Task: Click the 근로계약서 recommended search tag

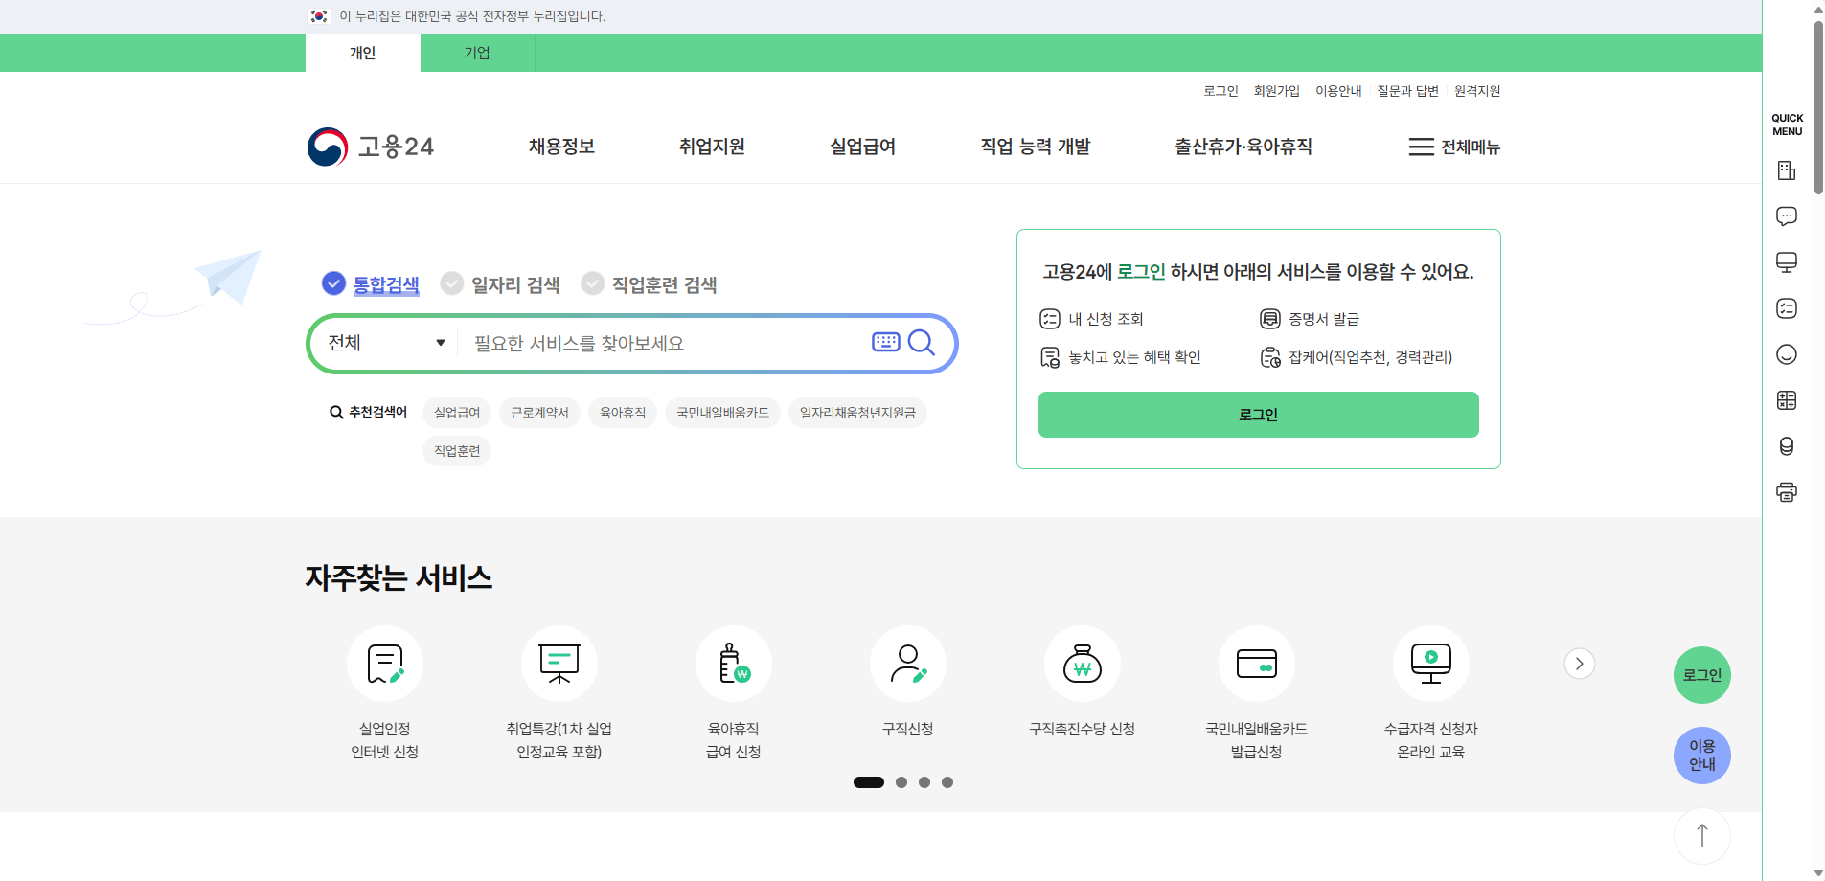Action: click(539, 412)
